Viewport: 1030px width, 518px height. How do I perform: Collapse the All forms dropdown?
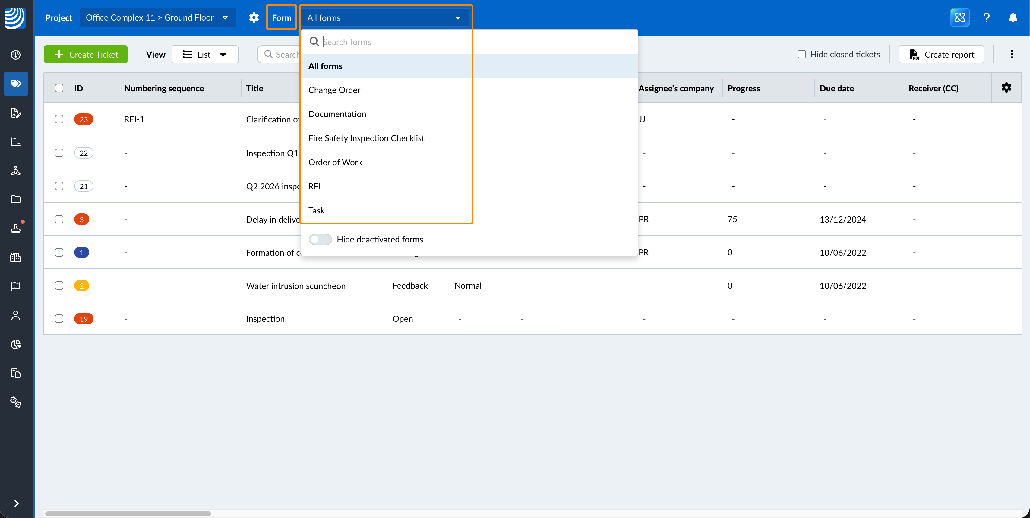tap(385, 17)
